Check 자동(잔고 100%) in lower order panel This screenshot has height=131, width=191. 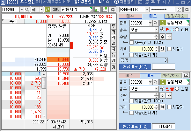[131, 101]
